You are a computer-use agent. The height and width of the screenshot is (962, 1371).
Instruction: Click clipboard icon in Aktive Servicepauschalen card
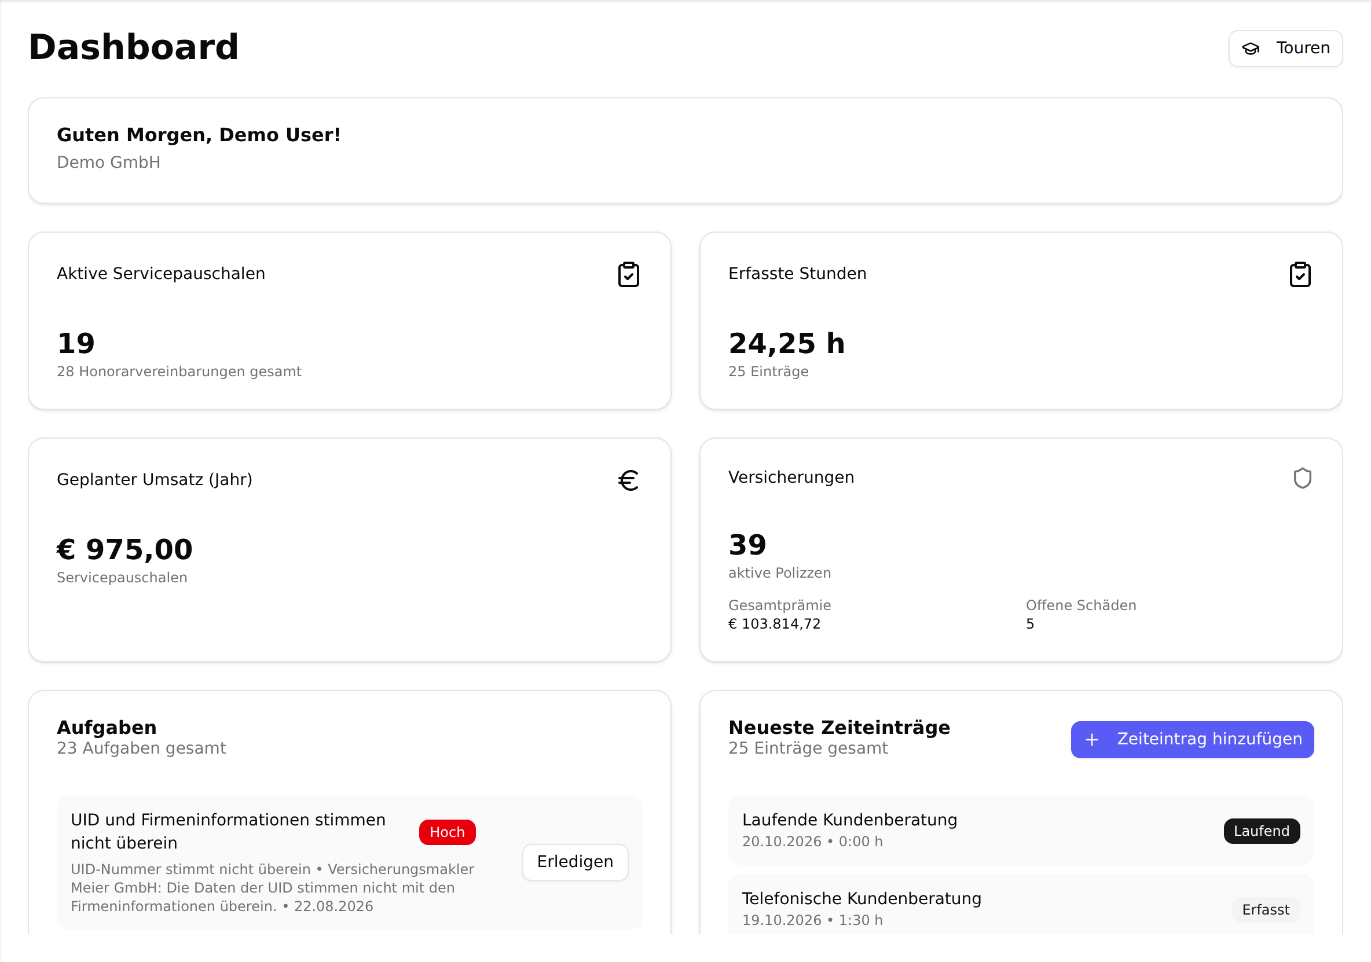pyautogui.click(x=628, y=274)
